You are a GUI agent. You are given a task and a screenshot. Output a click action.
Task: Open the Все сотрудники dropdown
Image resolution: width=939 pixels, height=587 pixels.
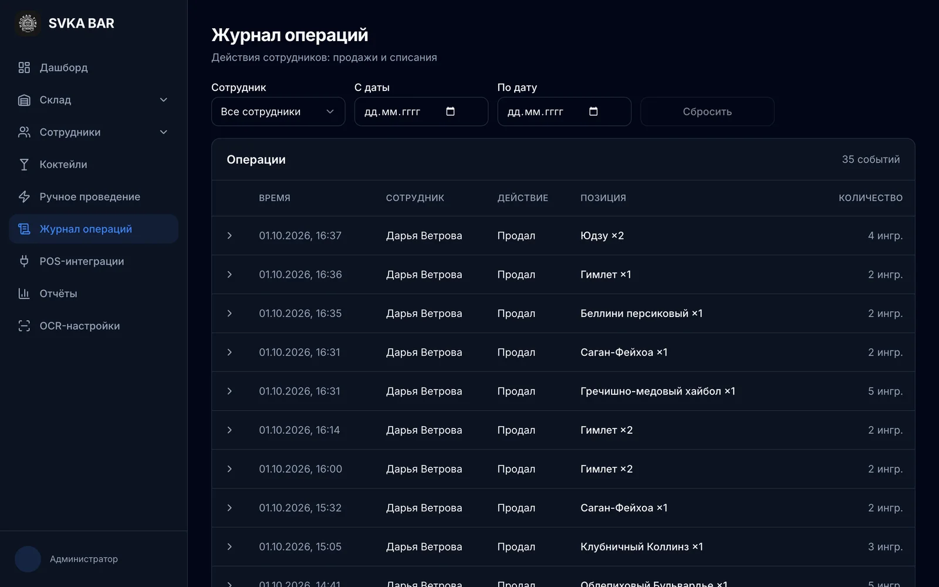278,112
